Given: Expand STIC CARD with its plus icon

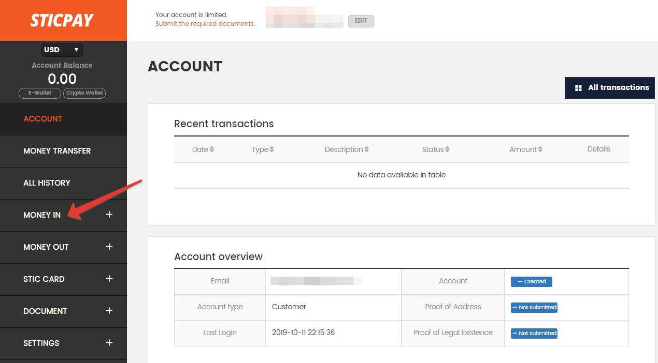Looking at the screenshot, I should [109, 279].
